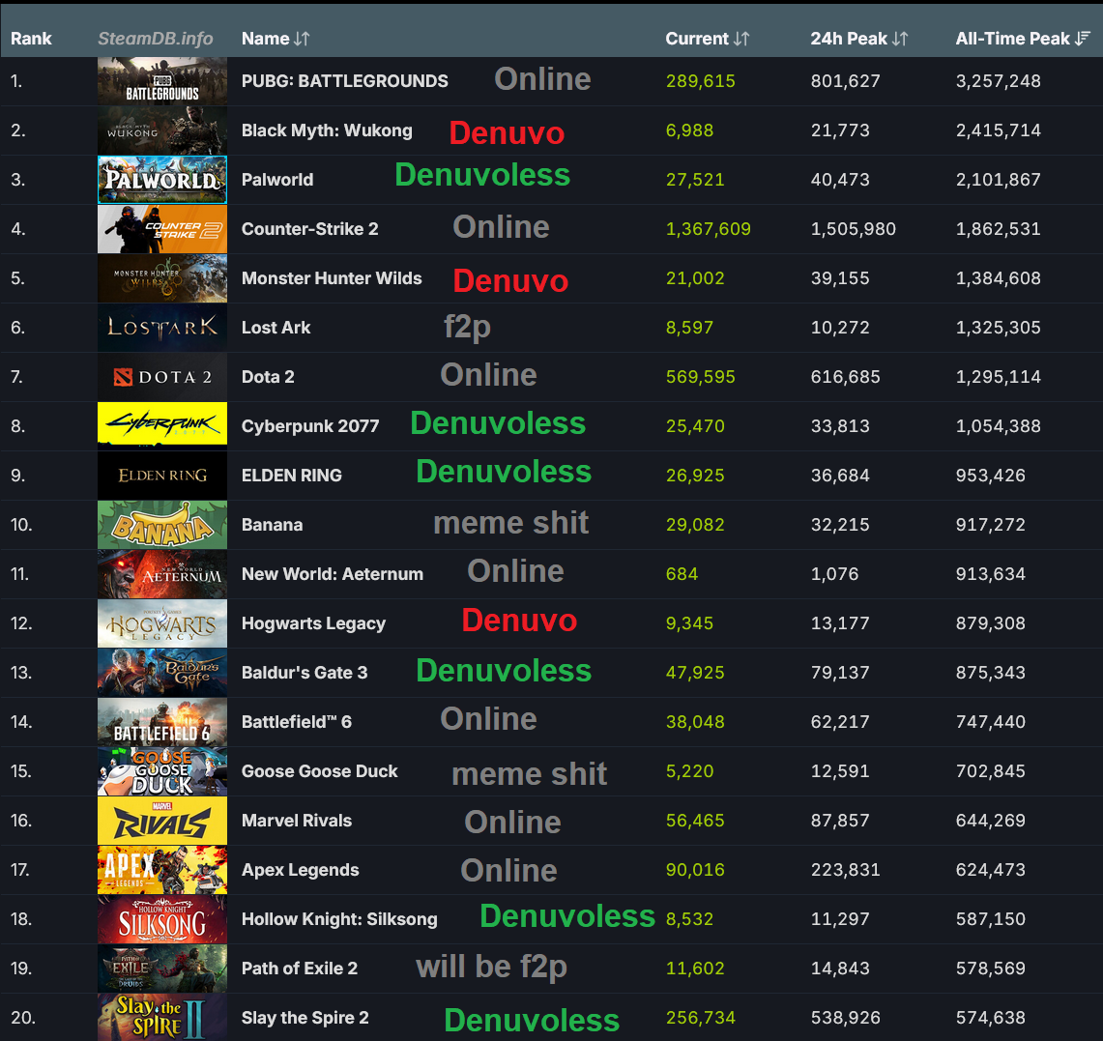The width and height of the screenshot is (1103, 1041).
Task: Click New World Aeternum banner
Action: pyautogui.click(x=162, y=574)
